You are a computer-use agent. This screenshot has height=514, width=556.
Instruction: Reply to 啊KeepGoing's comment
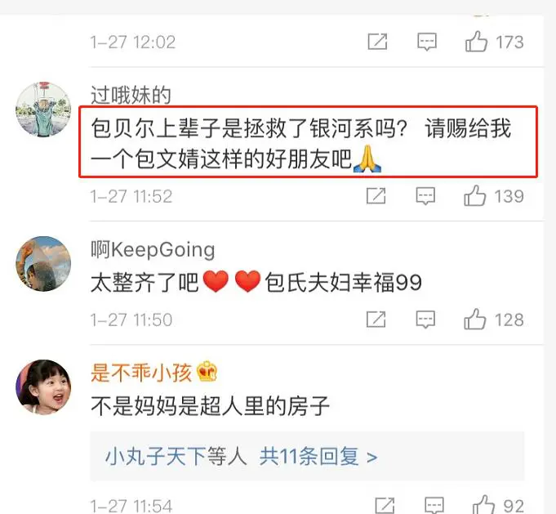[x=425, y=320]
